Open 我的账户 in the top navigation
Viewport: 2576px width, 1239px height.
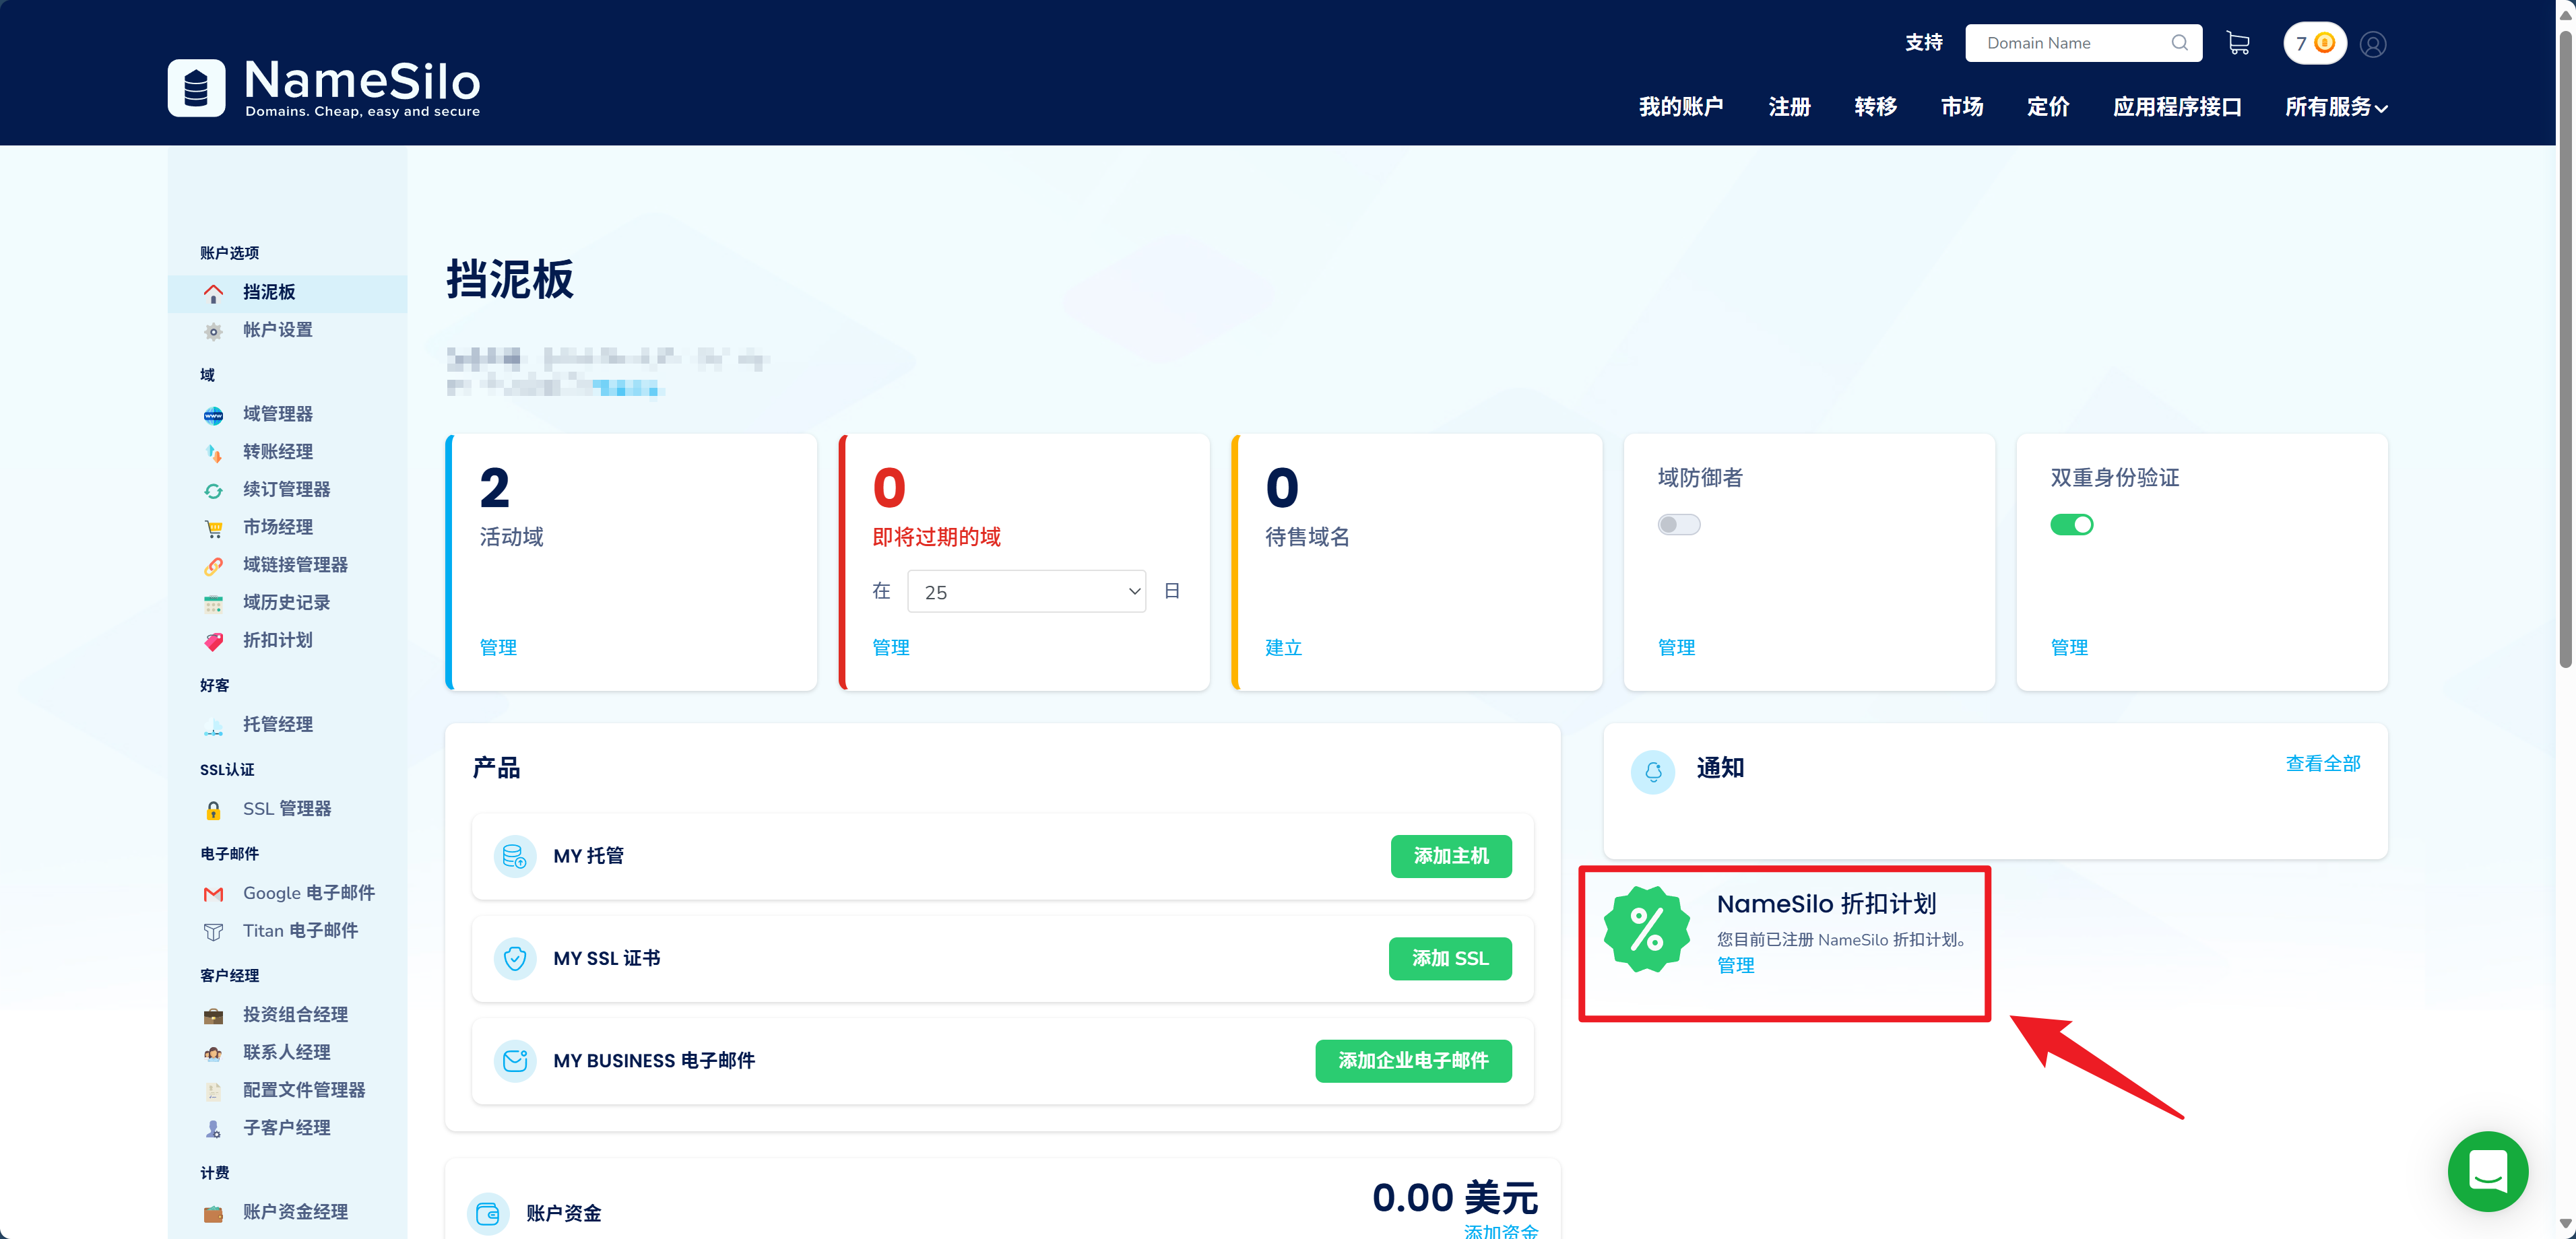(1681, 107)
